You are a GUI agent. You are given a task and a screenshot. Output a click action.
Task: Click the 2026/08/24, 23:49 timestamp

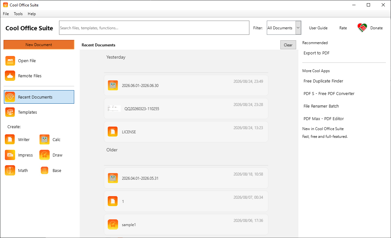coord(248,81)
